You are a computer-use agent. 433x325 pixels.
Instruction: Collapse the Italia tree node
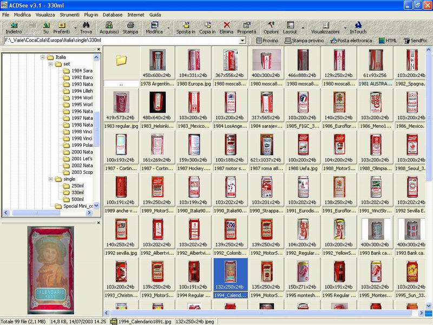(x=43, y=57)
